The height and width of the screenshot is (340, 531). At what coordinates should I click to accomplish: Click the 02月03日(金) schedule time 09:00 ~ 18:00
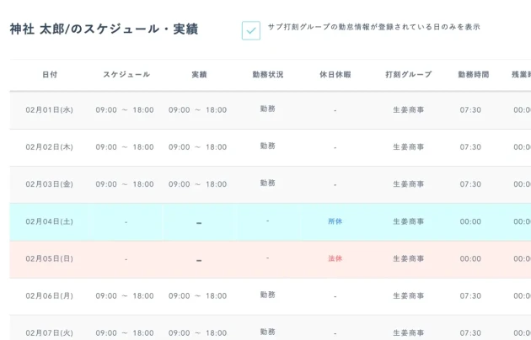coord(125,184)
